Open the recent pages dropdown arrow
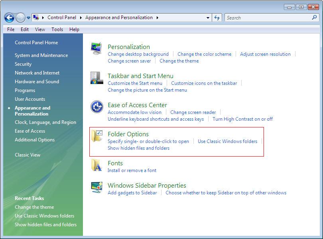The width and height of the screenshot is (323, 239). (x=28, y=18)
